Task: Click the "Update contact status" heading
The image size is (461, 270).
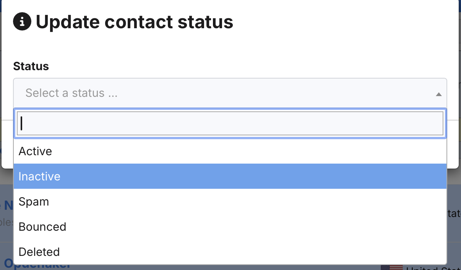Action: 134,22
